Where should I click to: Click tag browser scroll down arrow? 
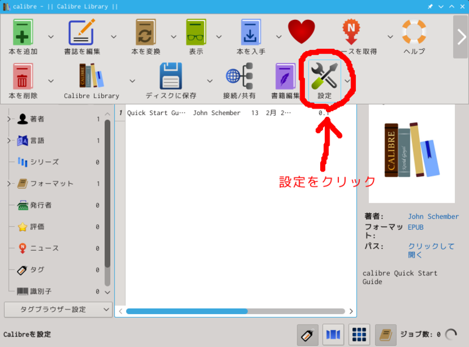tap(108, 292)
